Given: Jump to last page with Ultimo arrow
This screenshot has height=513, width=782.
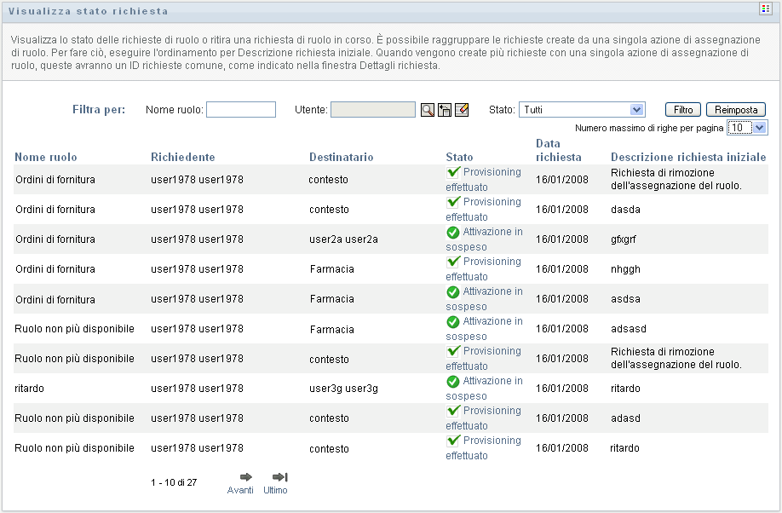Looking at the screenshot, I should pos(279,477).
